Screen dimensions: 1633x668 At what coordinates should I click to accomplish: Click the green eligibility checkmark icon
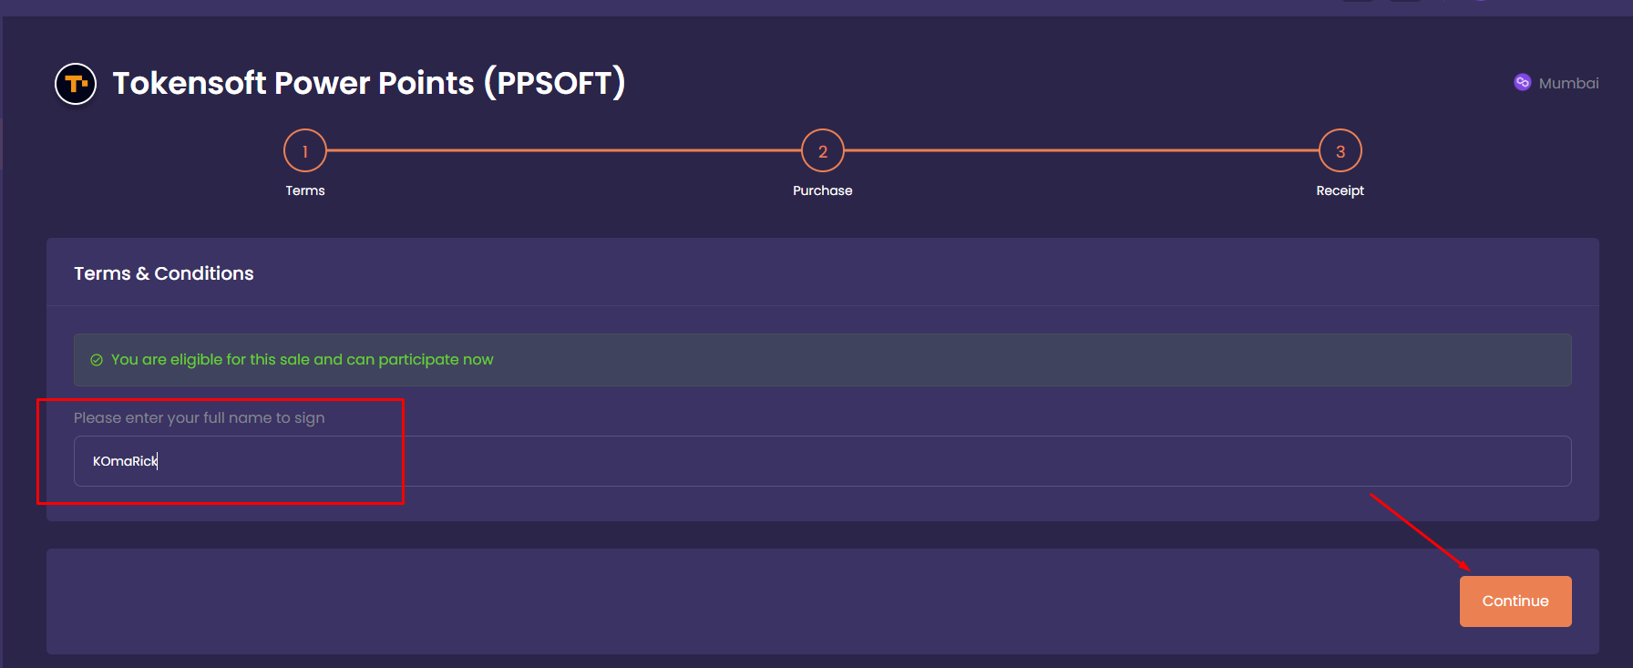[97, 360]
